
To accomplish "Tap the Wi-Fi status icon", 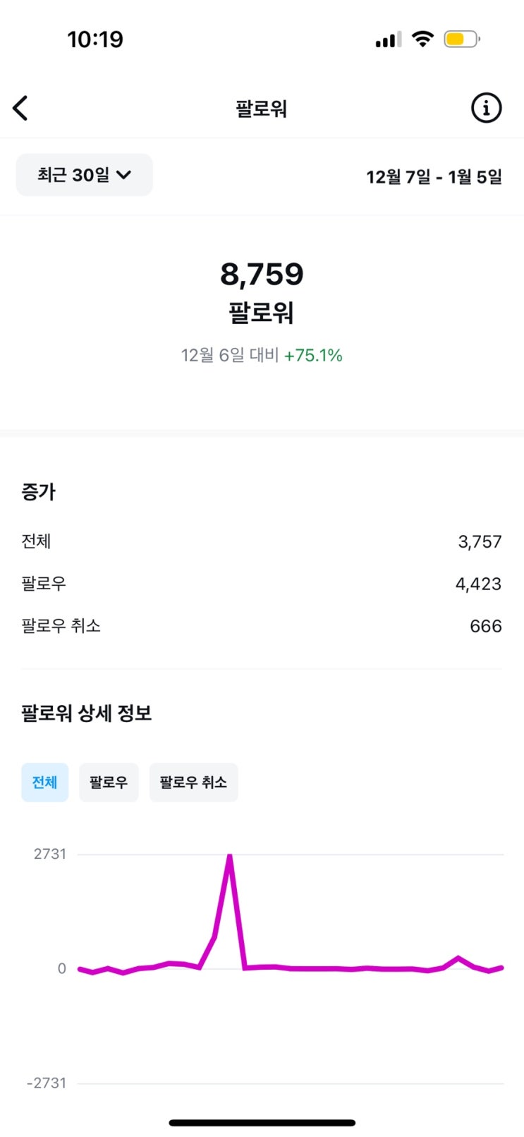I will [x=422, y=39].
